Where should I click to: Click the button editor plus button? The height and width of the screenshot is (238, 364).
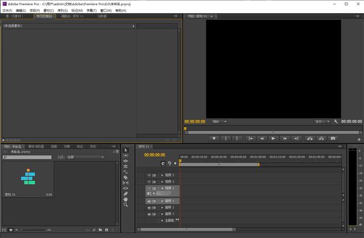click(x=359, y=139)
